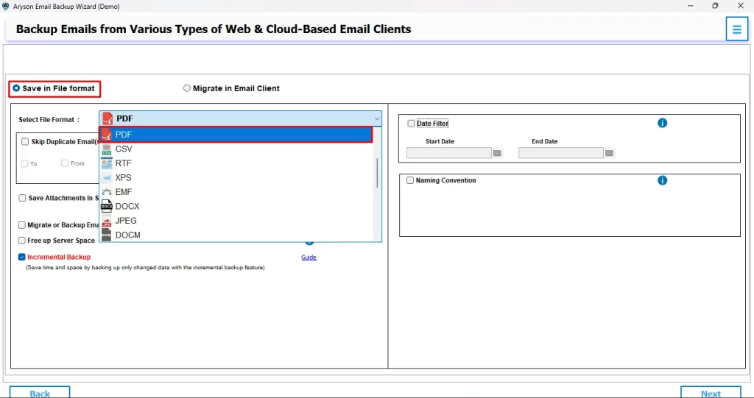
Task: Click the XPS file icon in list
Action: pos(107,178)
